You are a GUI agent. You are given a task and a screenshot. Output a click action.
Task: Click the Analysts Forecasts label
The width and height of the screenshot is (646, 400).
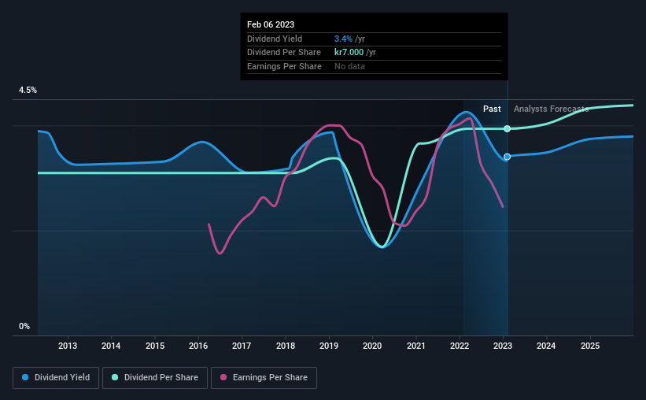[552, 109]
